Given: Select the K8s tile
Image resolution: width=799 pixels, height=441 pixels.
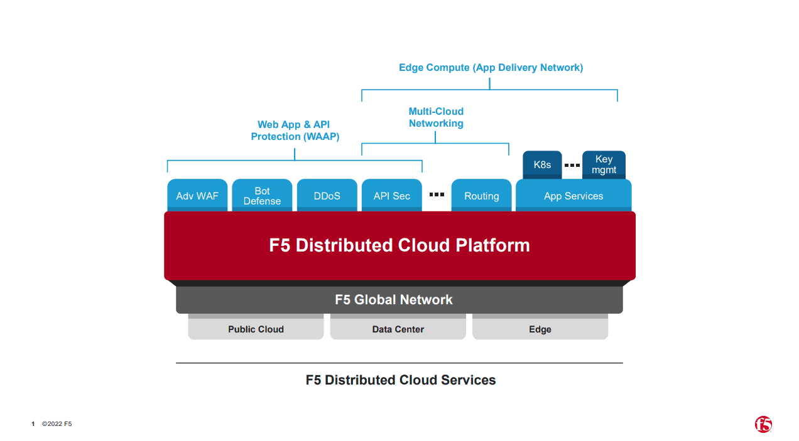Looking at the screenshot, I should [542, 164].
